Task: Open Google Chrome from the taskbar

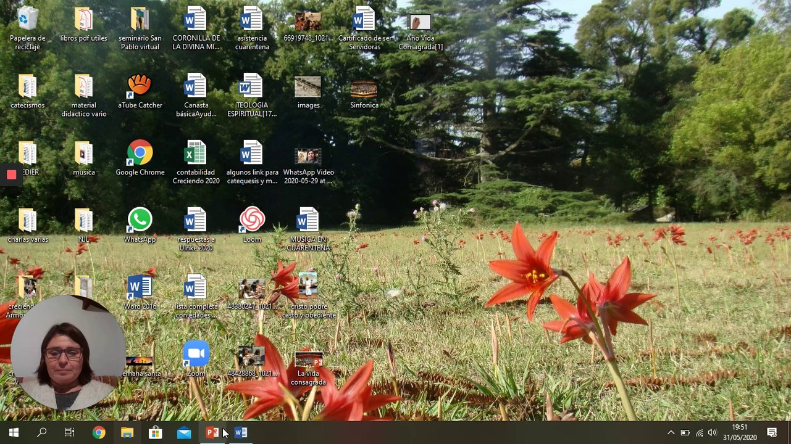Action: [x=99, y=433]
